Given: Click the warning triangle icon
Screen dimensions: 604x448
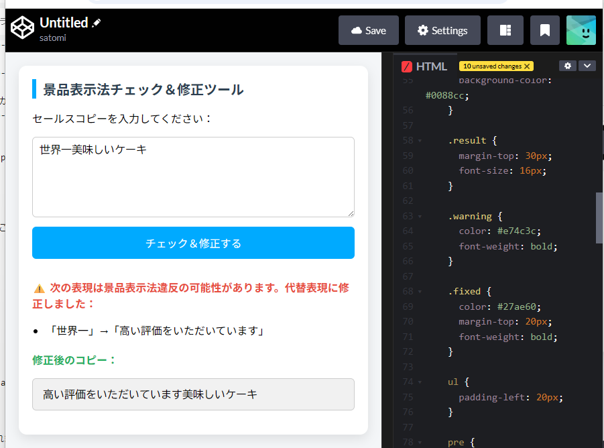Looking at the screenshot, I should pos(40,288).
